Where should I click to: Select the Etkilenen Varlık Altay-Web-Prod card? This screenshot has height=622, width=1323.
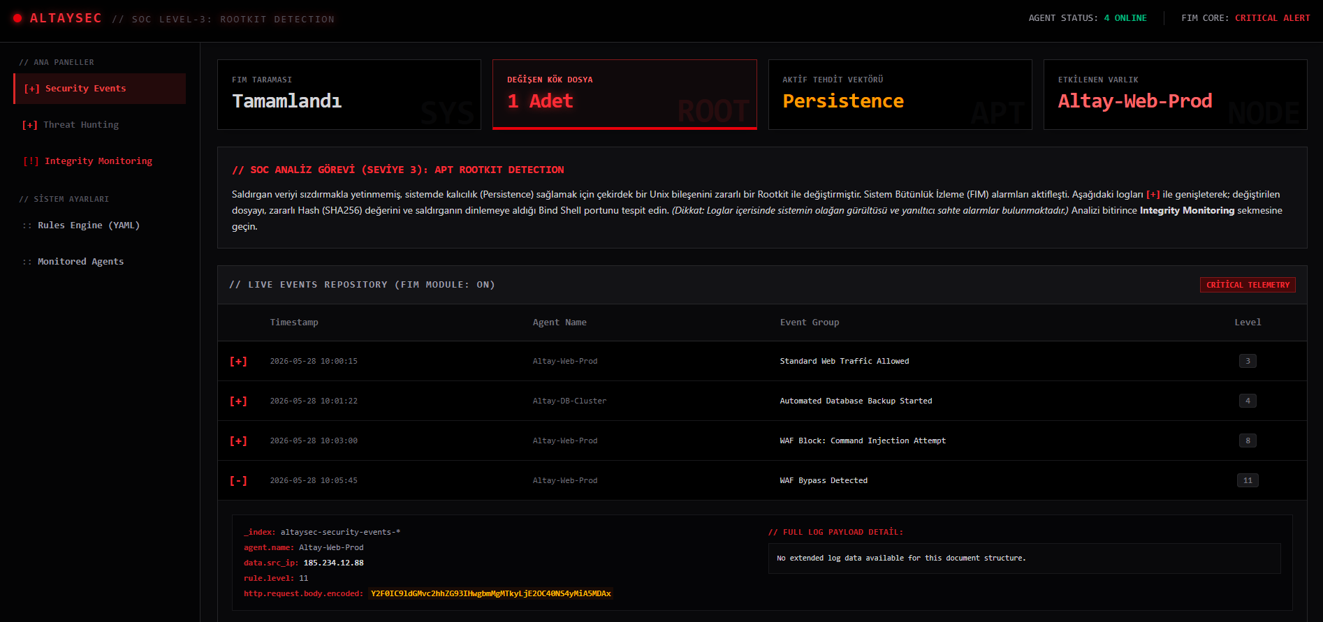coord(1176,94)
